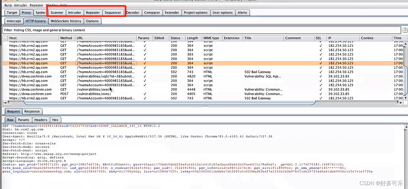Switch to the Params request view tab
The width and height of the screenshot is (408, 189).
click(x=24, y=120)
